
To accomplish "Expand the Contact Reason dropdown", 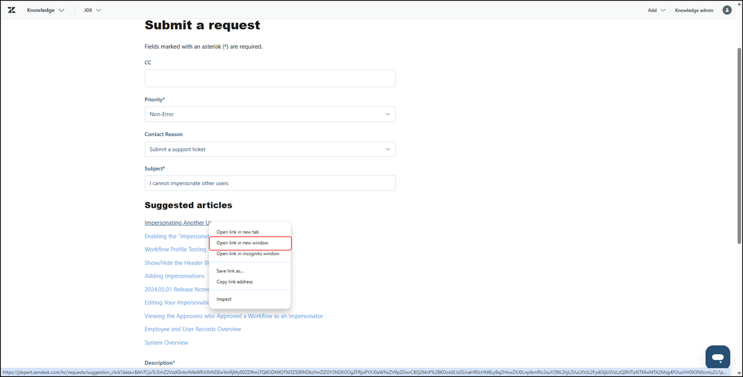I will [270, 149].
